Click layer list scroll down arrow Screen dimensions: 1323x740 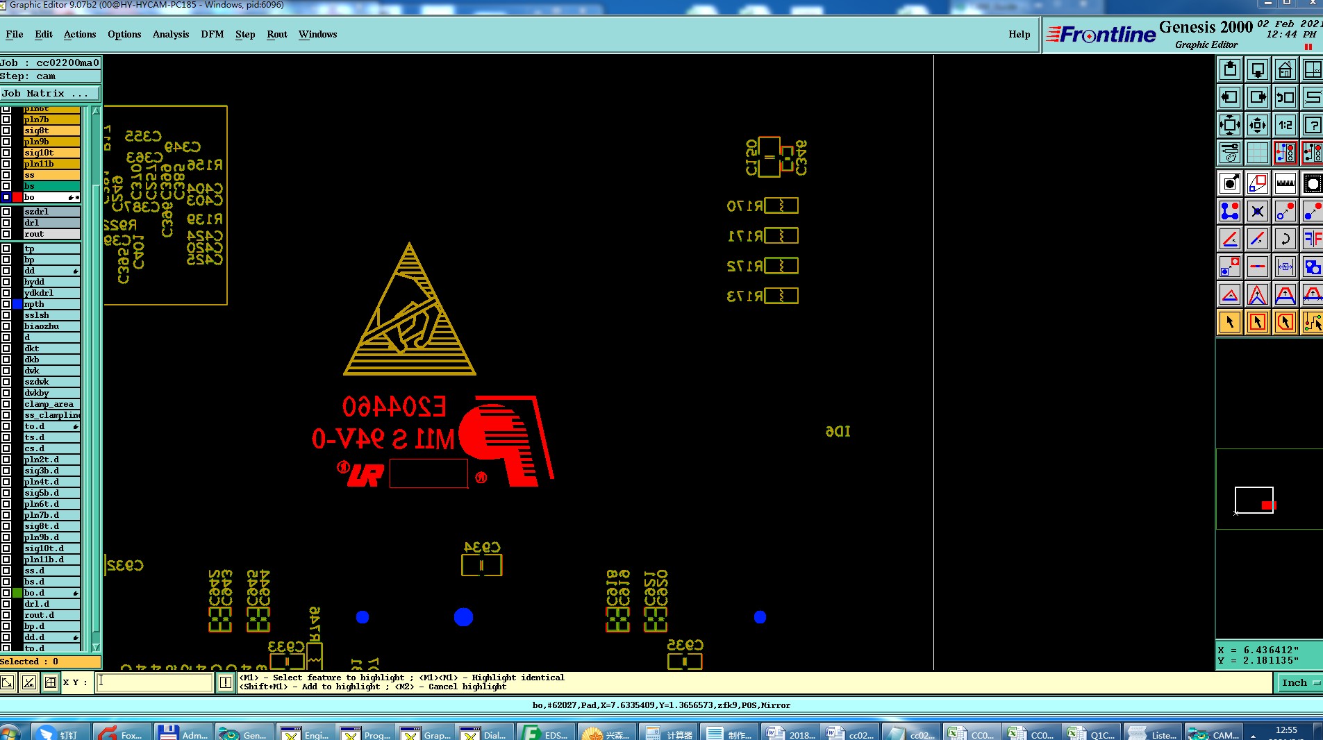[96, 646]
